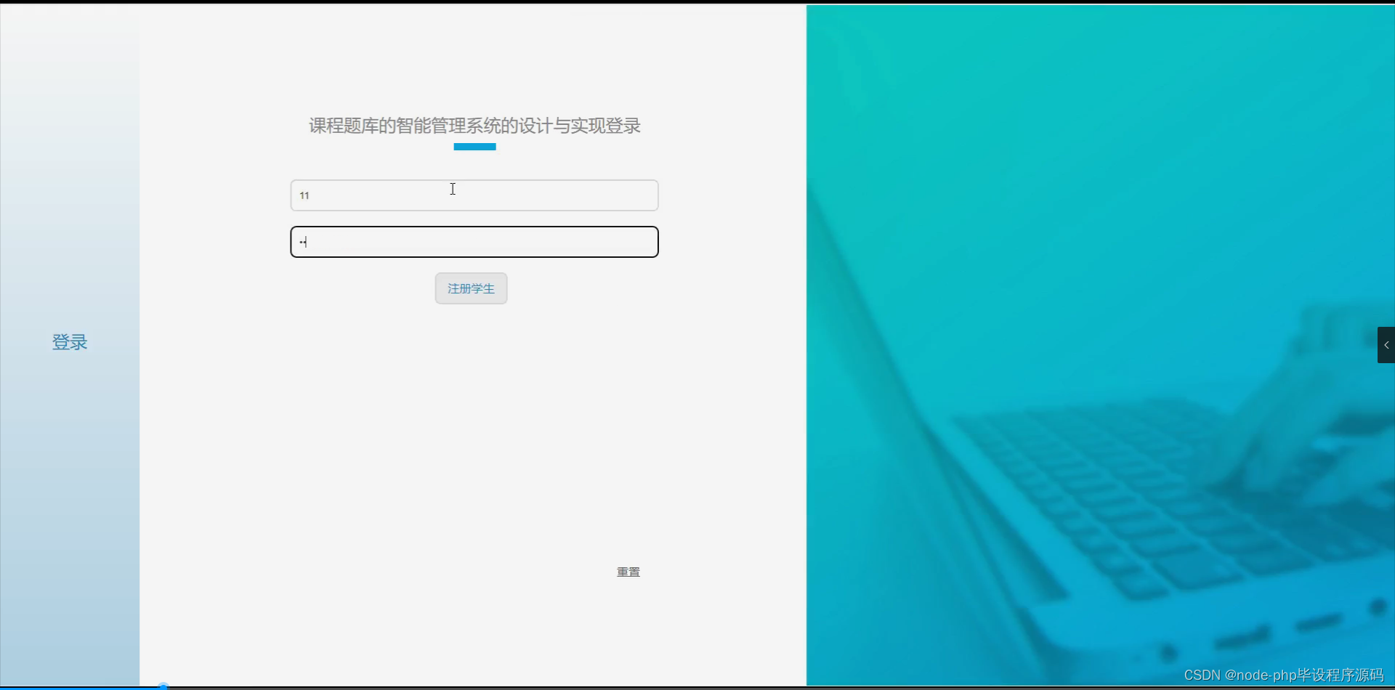The height and width of the screenshot is (690, 1395).
Task: Click the blue underline beneath the title
Action: tap(474, 147)
